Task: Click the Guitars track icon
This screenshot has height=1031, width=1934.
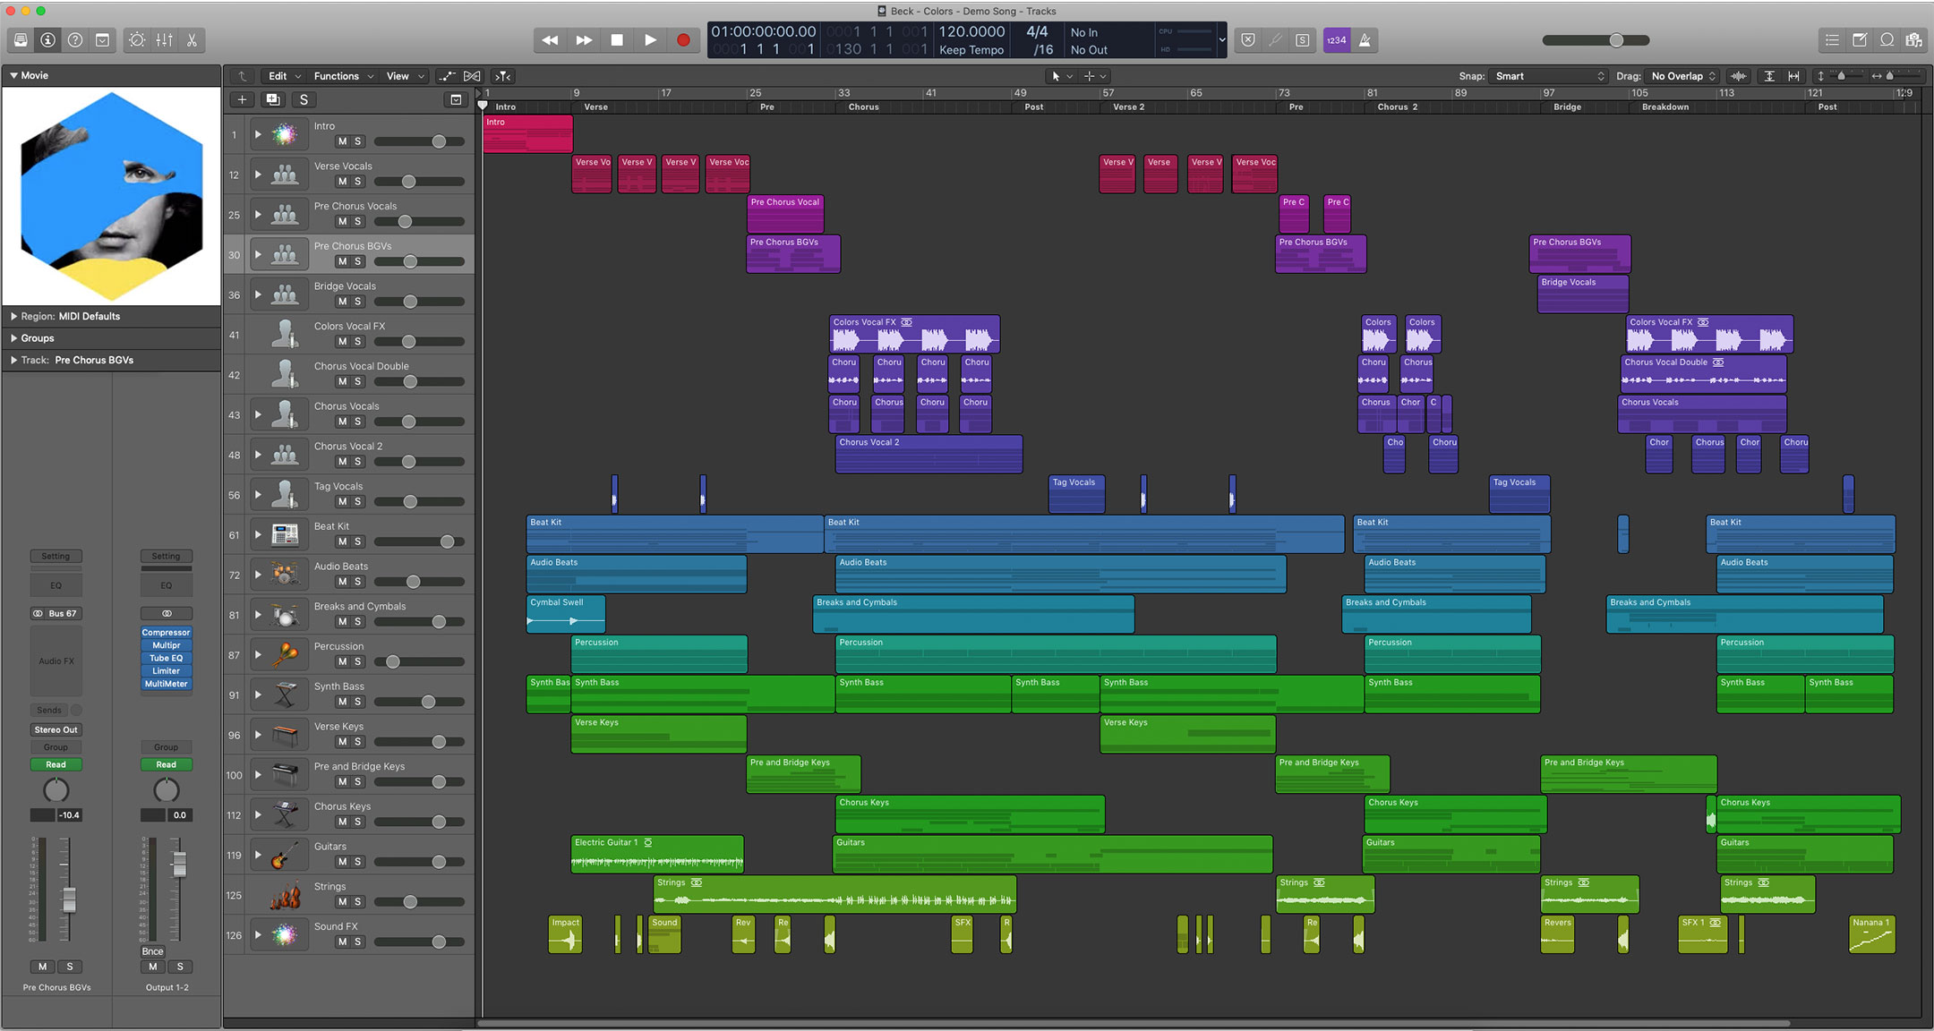Action: pyautogui.click(x=285, y=856)
